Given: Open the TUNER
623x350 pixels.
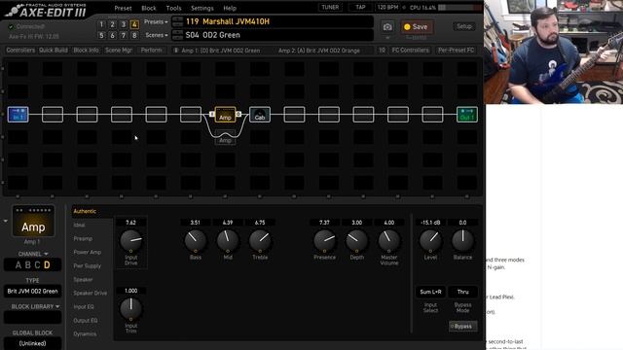Looking at the screenshot, I should (330, 7).
